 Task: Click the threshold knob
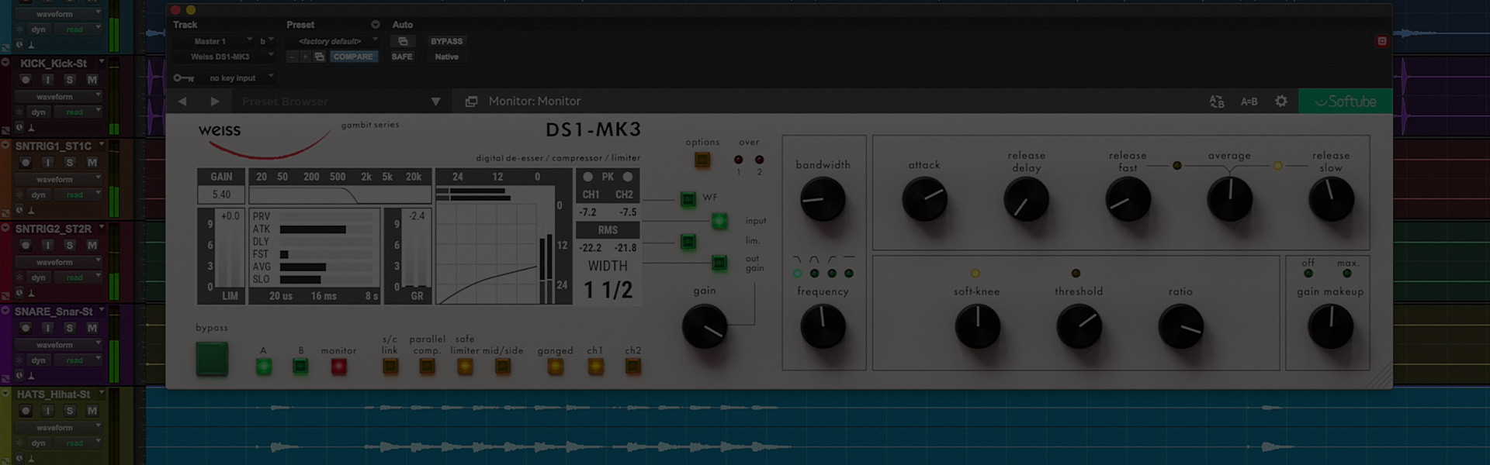[x=1079, y=326]
